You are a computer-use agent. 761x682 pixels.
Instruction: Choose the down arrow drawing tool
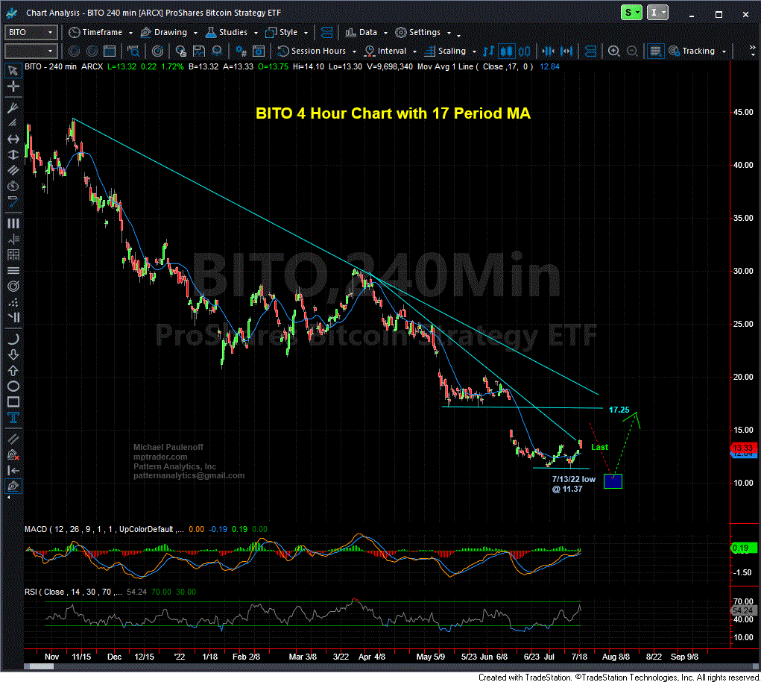[x=13, y=355]
